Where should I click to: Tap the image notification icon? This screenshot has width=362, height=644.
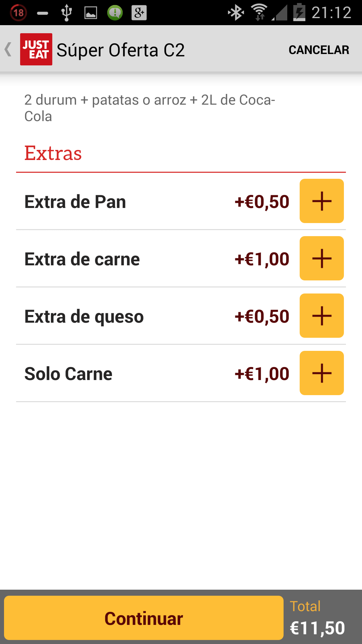[90, 13]
